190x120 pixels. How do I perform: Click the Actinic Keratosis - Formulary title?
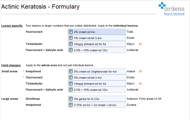40,7
